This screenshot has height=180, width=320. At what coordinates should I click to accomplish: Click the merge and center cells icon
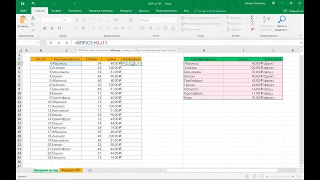[x=130, y=28]
